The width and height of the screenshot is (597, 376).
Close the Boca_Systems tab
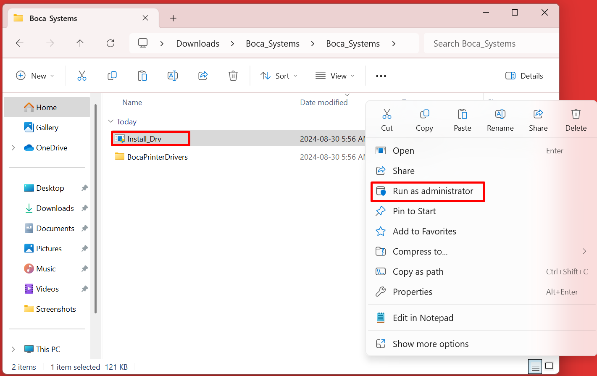(x=145, y=18)
